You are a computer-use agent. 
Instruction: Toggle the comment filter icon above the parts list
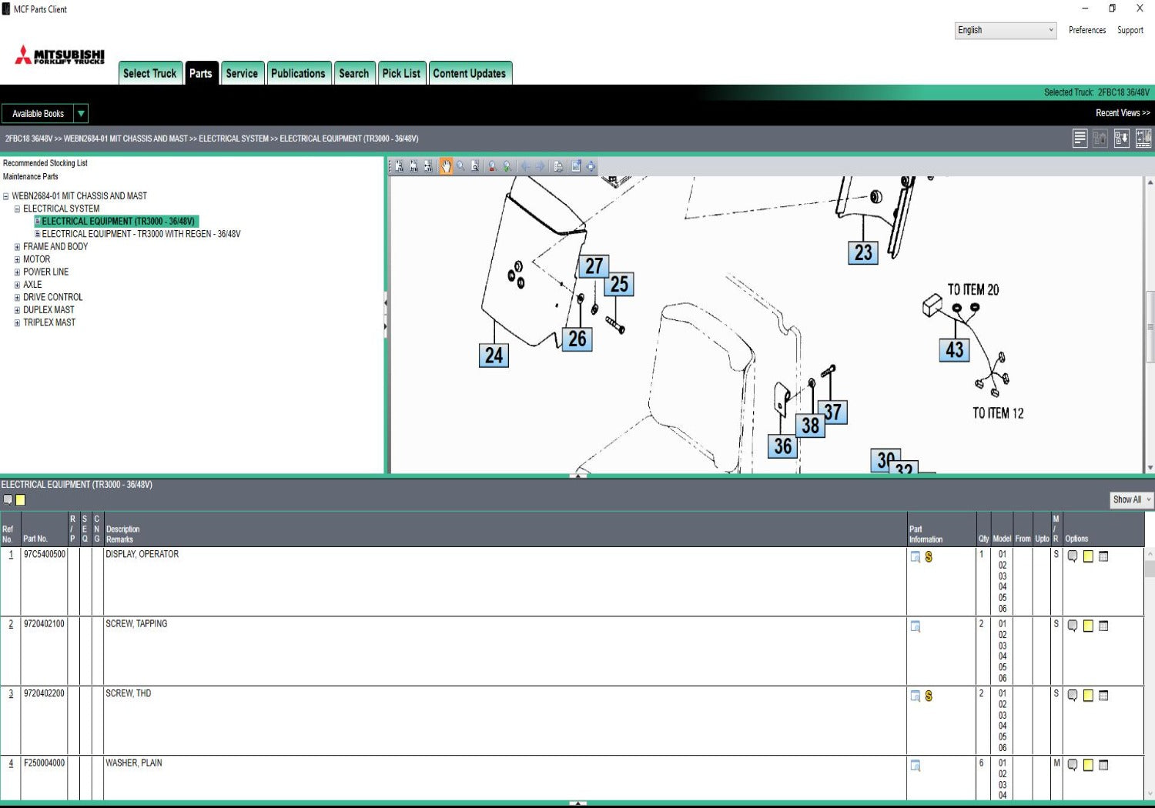(8, 500)
